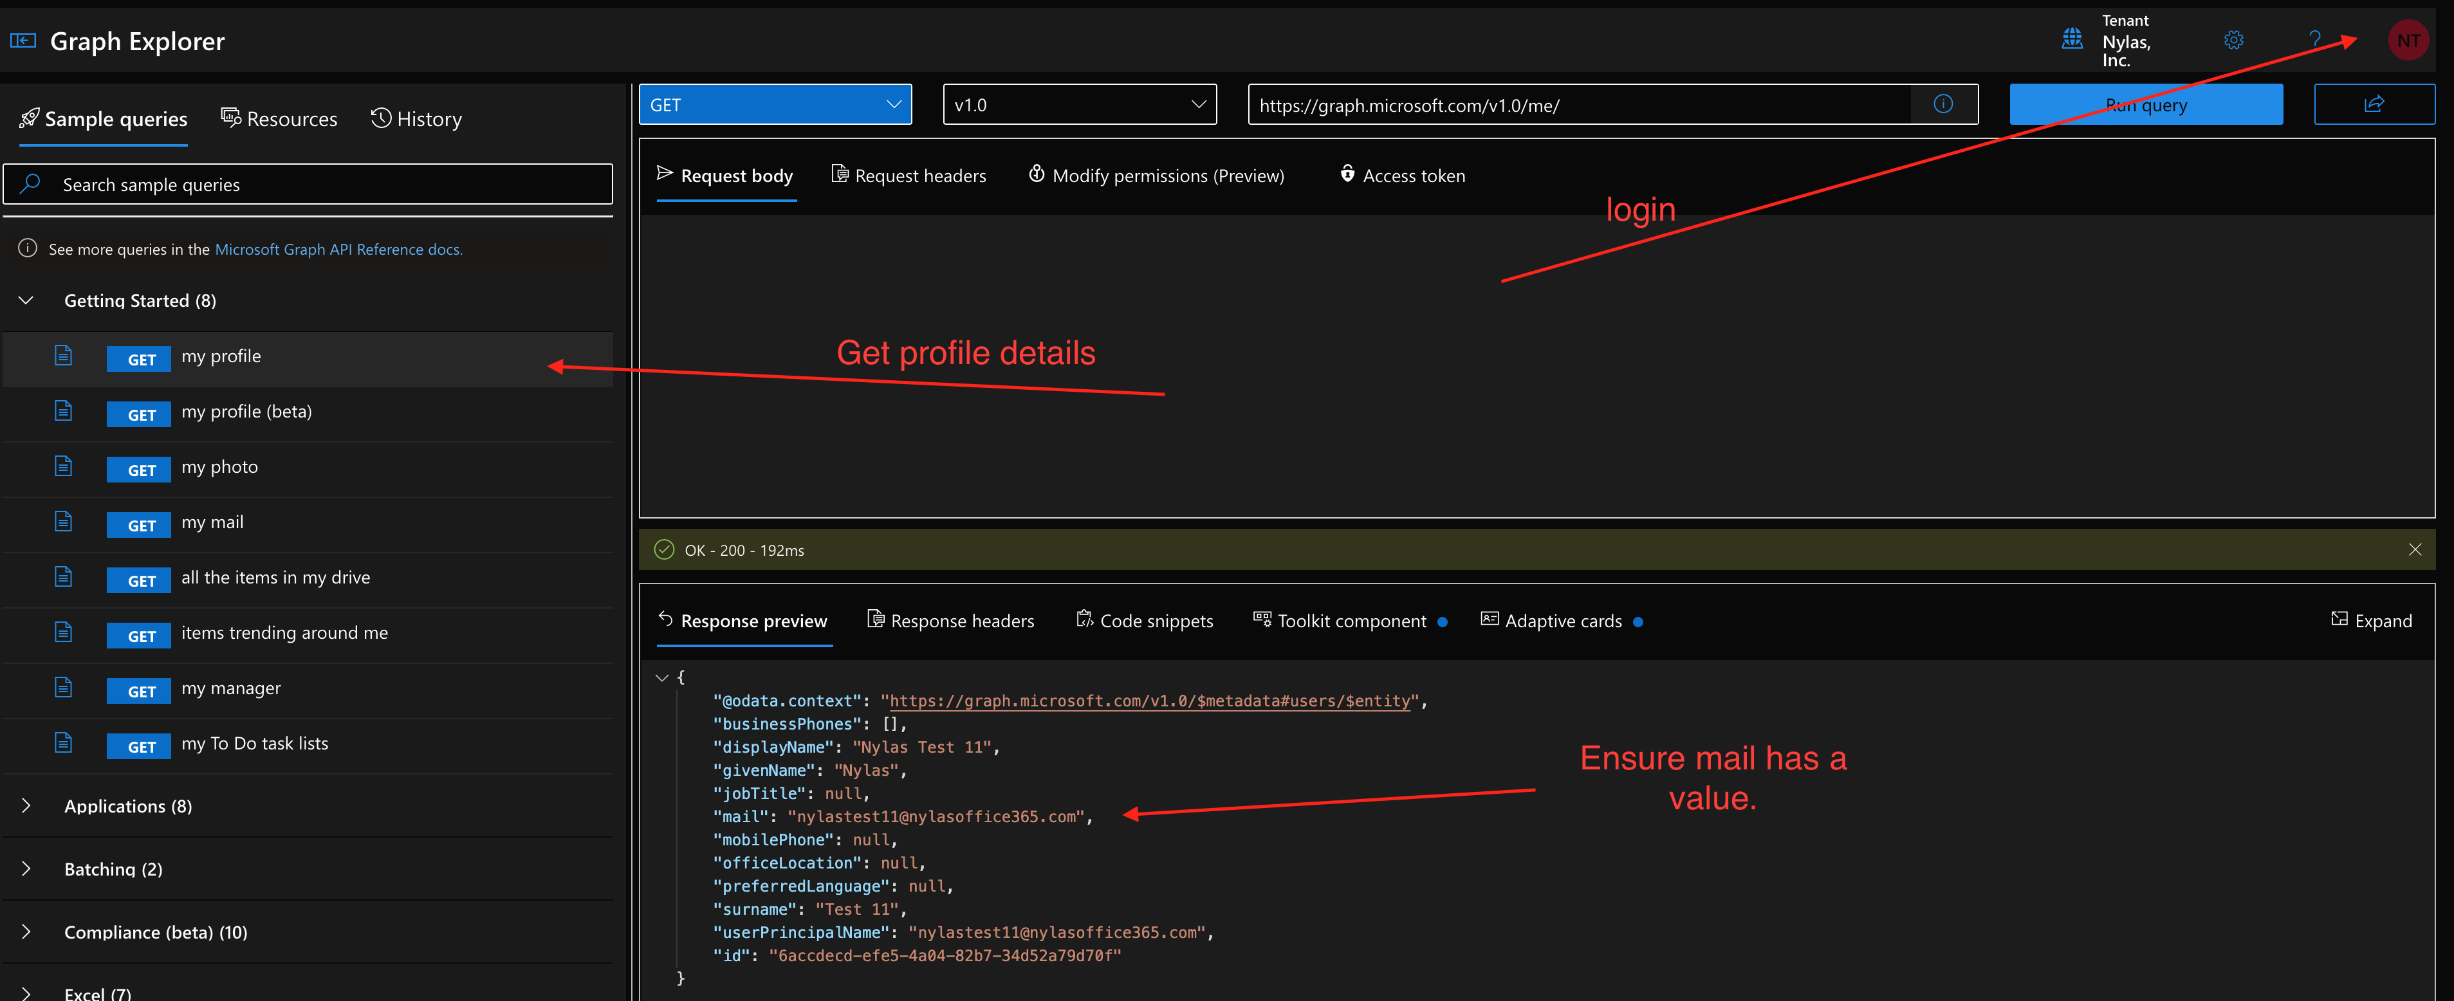Click the Run query button
Viewport: 2454px width, 1001px height.
pos(2145,104)
